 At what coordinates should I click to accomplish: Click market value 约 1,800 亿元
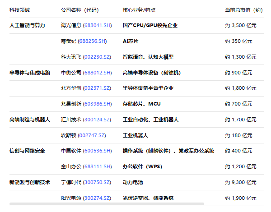pos(241,88)
